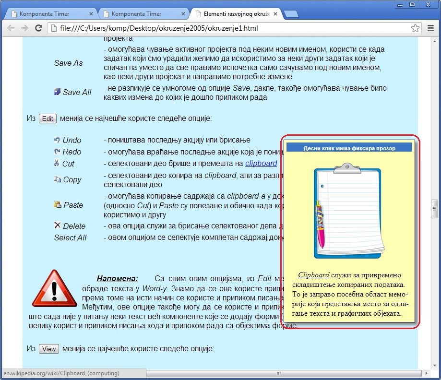Close the Elementi razvojnog okruženja tab
The image size is (441, 380).
pyautogui.click(x=275, y=14)
